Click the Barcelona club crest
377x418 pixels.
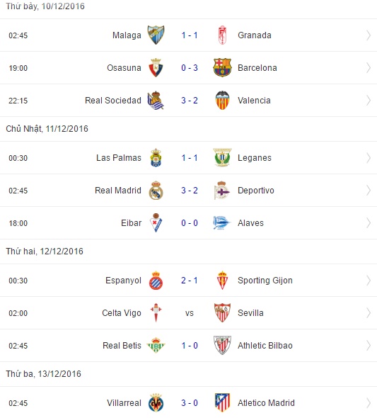click(222, 68)
